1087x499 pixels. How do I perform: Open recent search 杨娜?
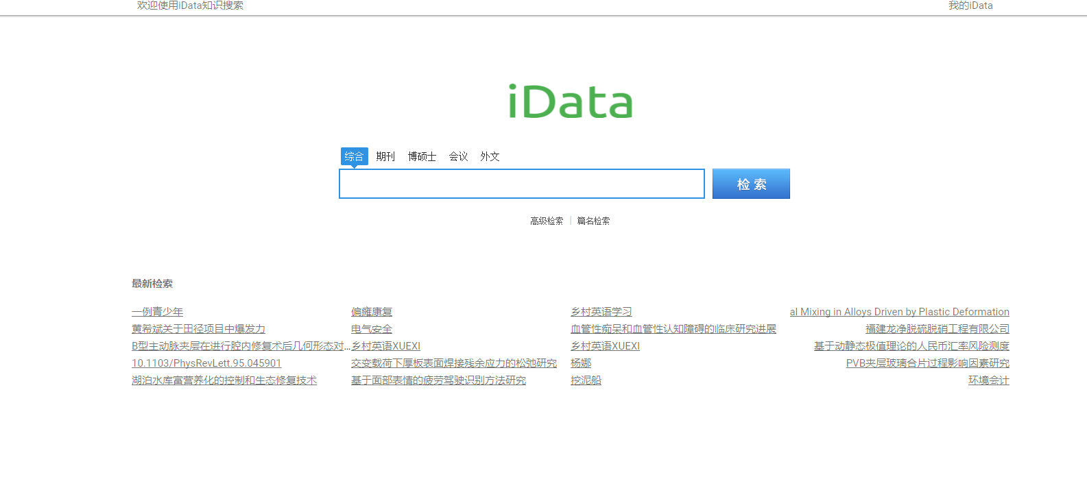pyautogui.click(x=581, y=363)
